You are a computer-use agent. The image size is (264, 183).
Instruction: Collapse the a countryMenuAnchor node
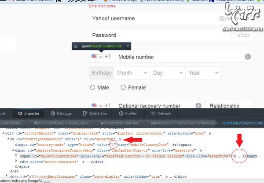tap(8, 139)
